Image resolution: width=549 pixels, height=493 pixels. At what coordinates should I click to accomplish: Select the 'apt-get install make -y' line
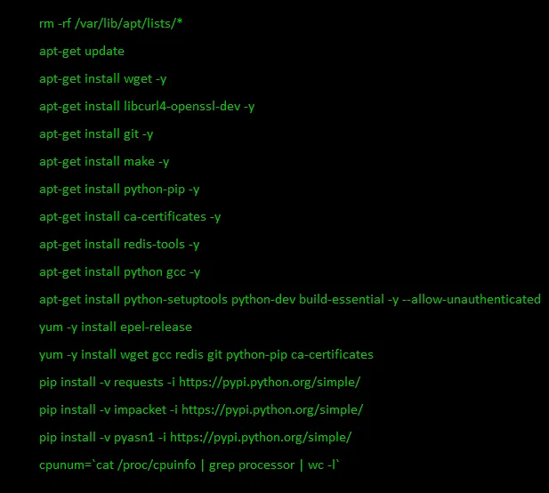click(x=104, y=162)
